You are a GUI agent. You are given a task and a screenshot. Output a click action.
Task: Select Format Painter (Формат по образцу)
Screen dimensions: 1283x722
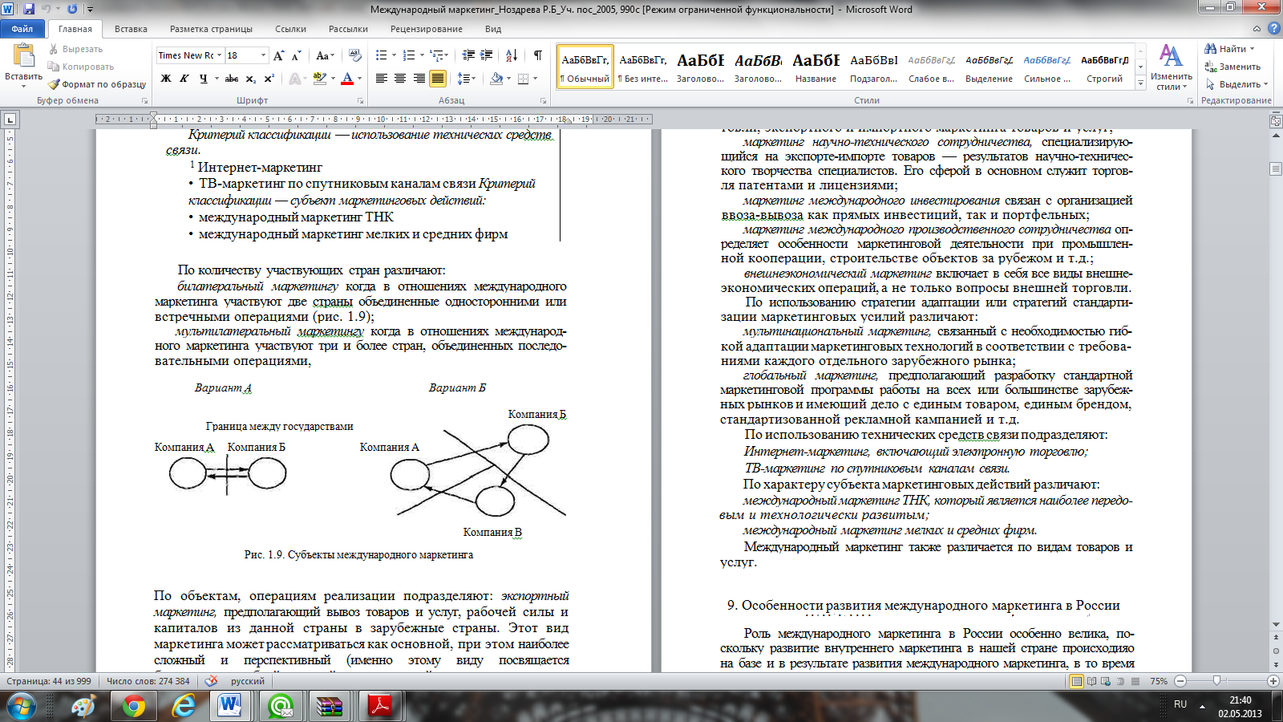(x=96, y=84)
